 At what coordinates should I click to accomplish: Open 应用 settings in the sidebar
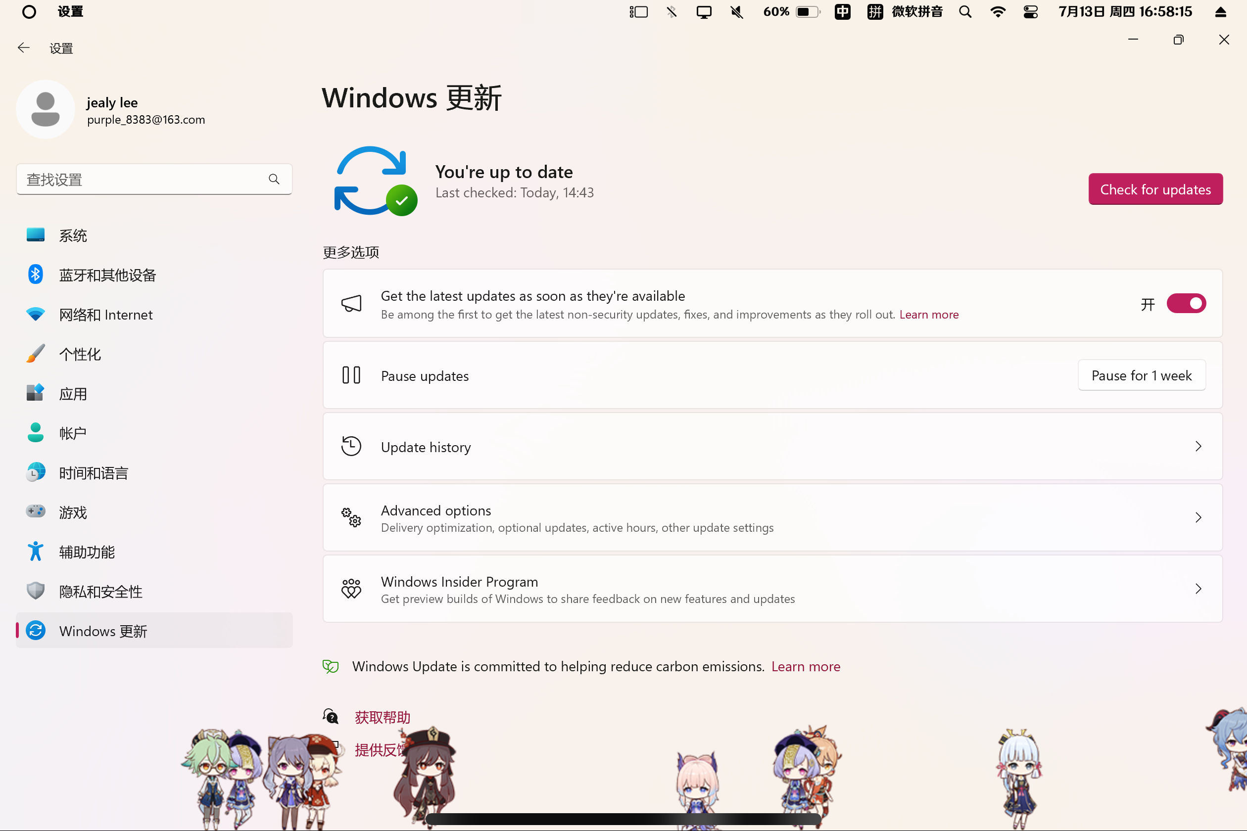point(154,394)
